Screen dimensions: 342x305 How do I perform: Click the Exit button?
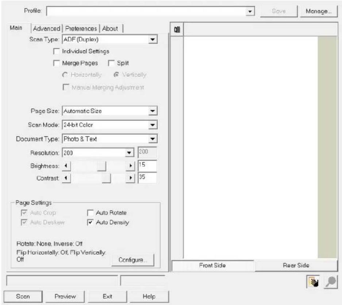pos(107,297)
